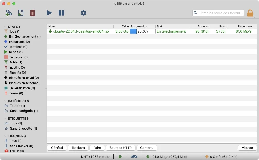Sort by Progression column header
The image size is (259, 160).
pos(143,26)
